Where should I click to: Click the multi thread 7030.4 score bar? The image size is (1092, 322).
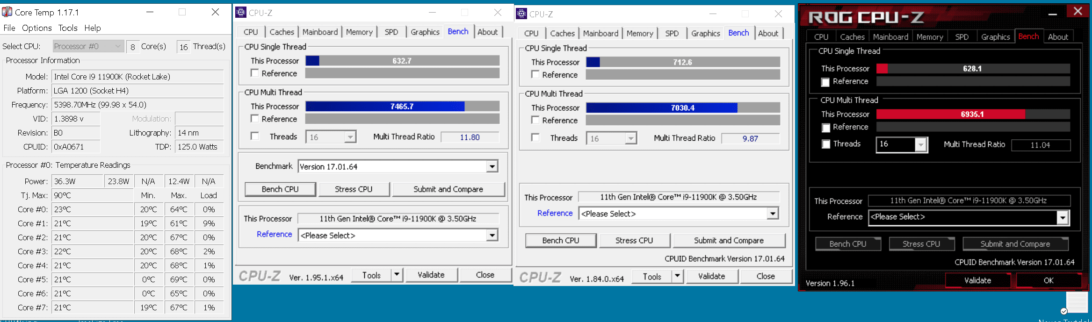pos(683,107)
